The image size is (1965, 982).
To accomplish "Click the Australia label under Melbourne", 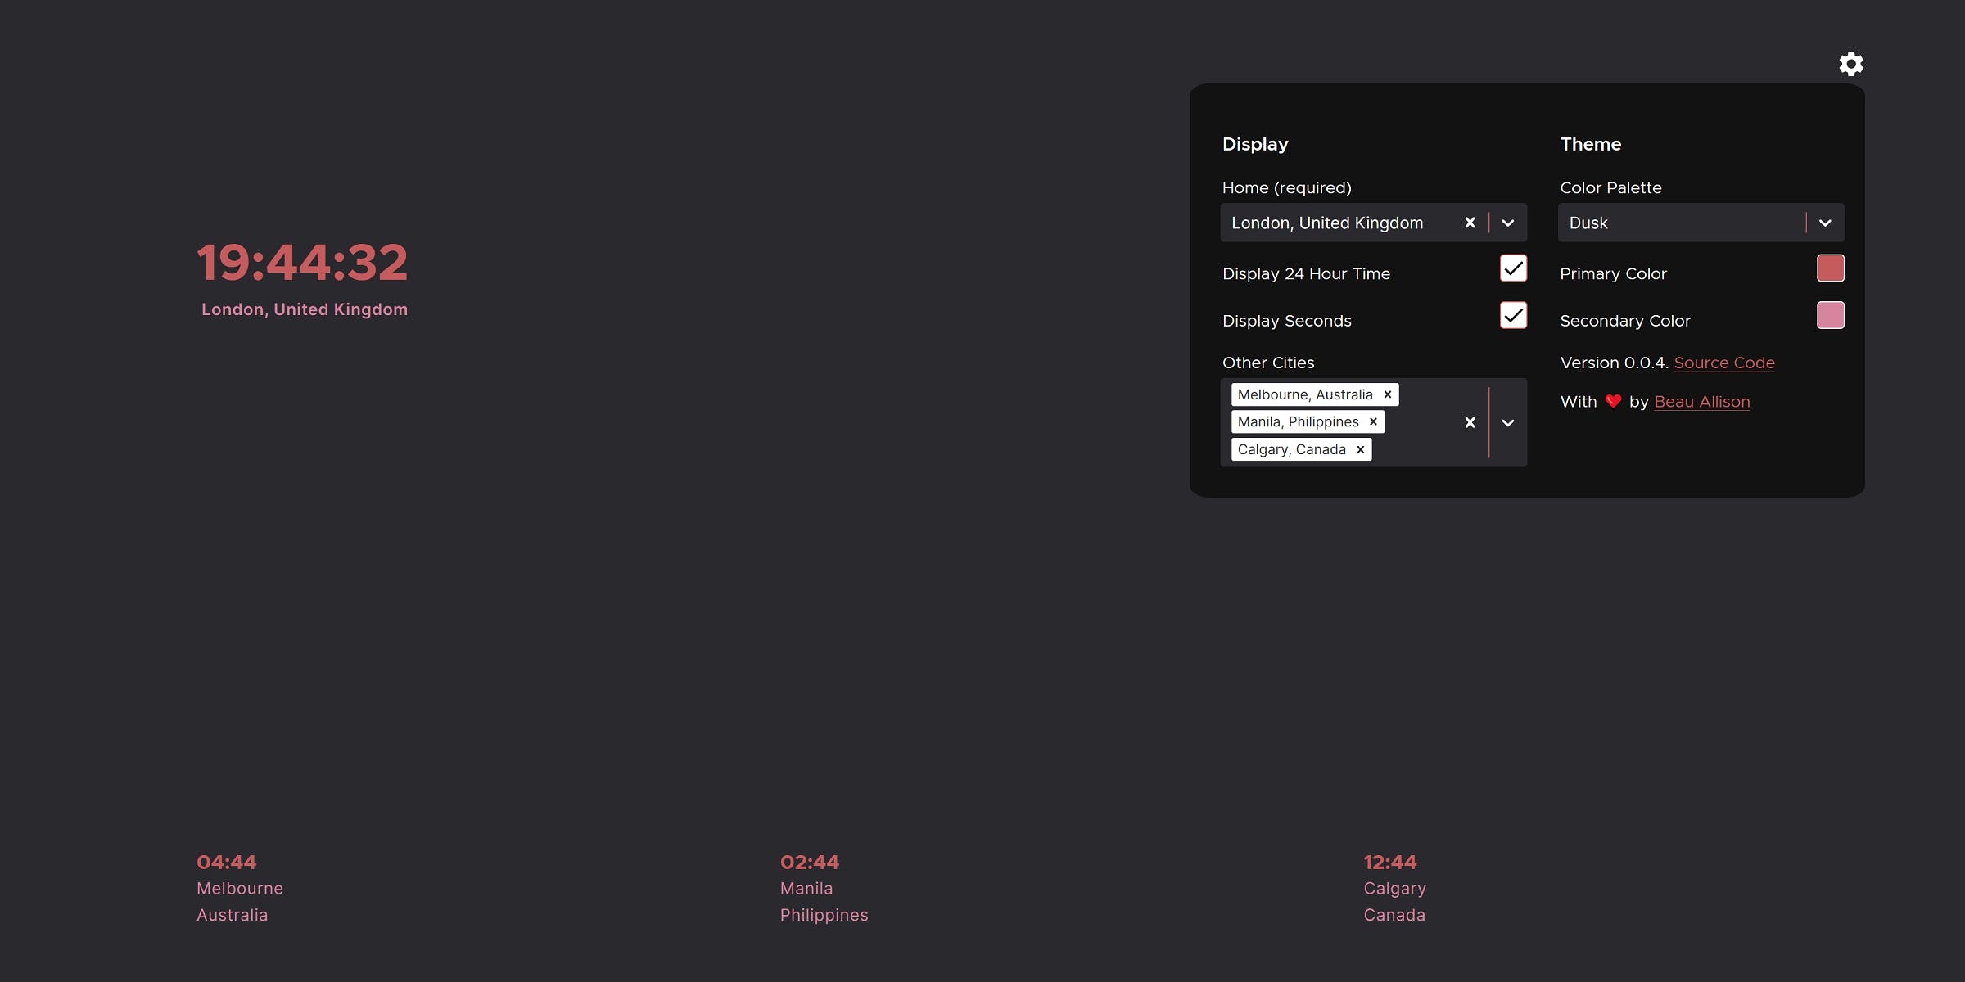I will click(x=233, y=915).
